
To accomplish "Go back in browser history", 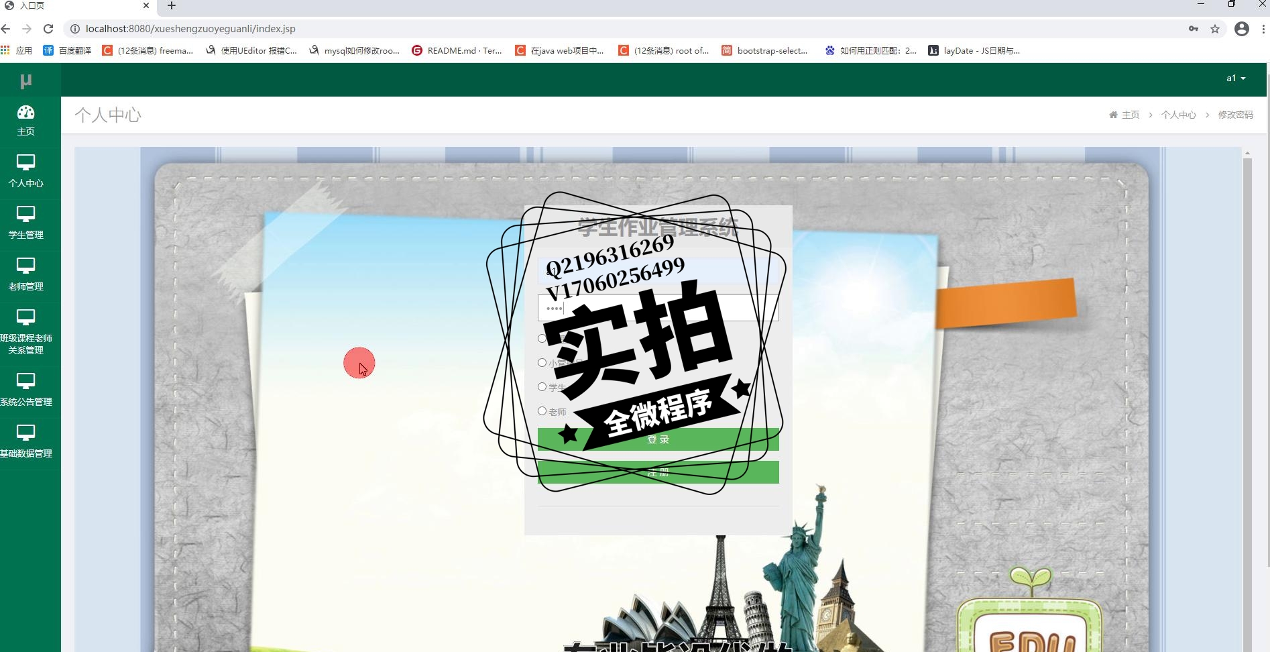I will [6, 29].
